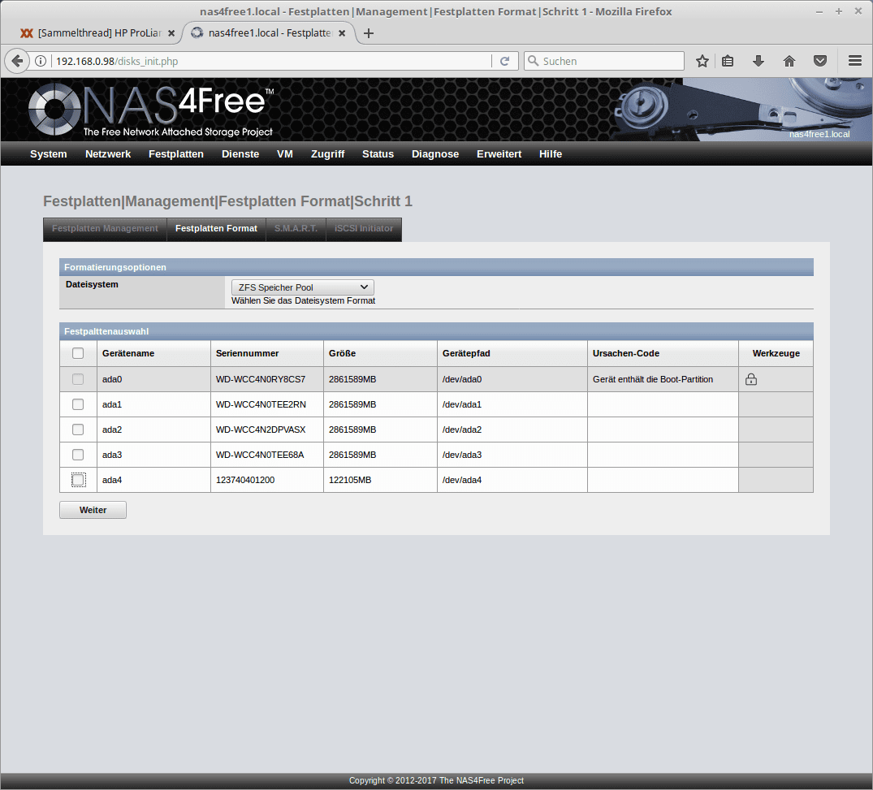Select the ada1 disk checkbox
The image size is (873, 790).
click(x=78, y=404)
